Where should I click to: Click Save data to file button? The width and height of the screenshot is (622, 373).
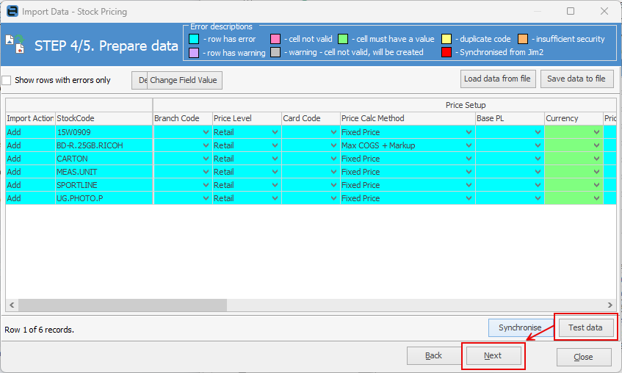576,79
